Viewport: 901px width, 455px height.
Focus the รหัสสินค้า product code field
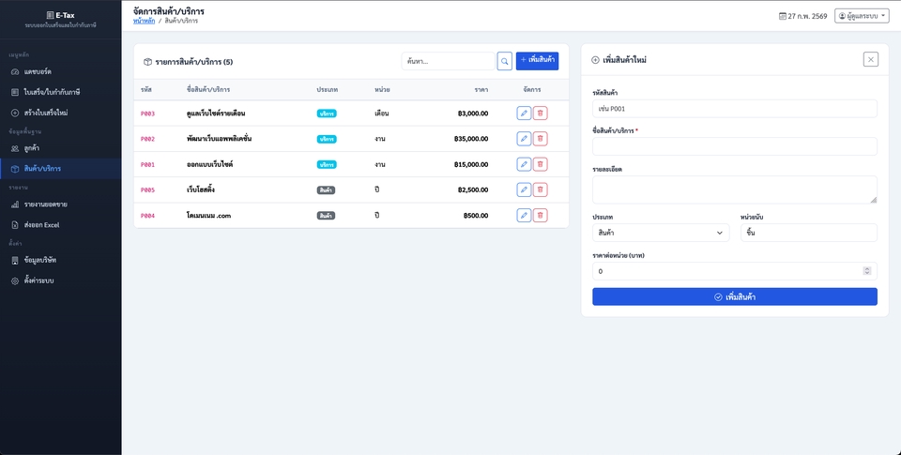[734, 109]
